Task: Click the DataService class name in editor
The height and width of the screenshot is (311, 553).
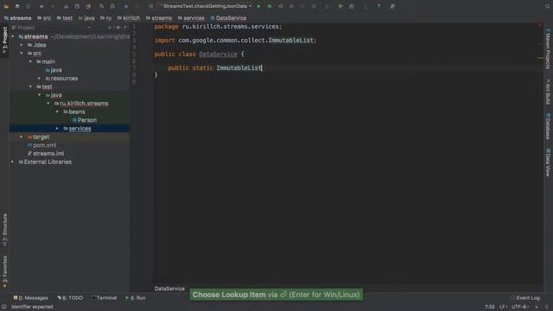Action: 218,54
